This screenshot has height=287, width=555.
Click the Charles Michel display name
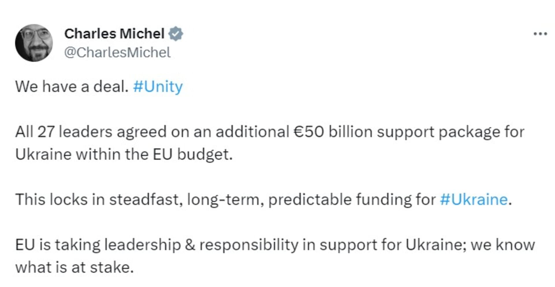point(114,34)
